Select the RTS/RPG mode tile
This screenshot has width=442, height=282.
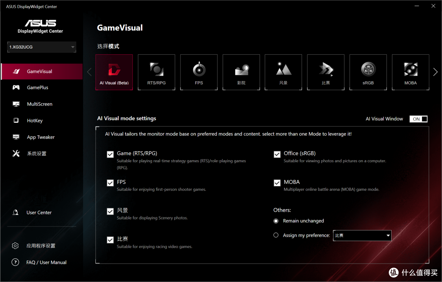coord(156,72)
